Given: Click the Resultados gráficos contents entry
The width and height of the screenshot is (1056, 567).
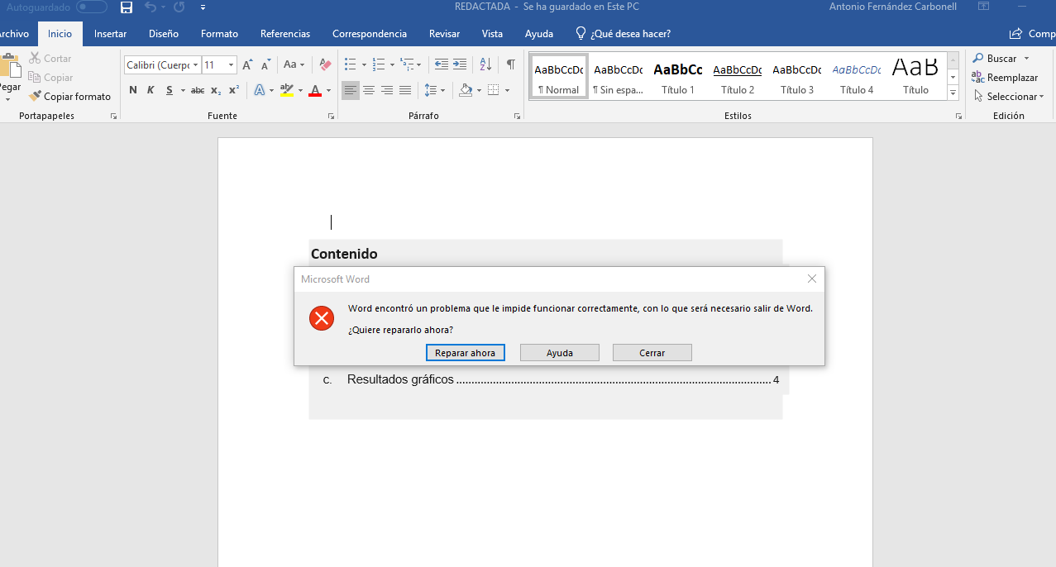Looking at the screenshot, I should click(x=551, y=380).
